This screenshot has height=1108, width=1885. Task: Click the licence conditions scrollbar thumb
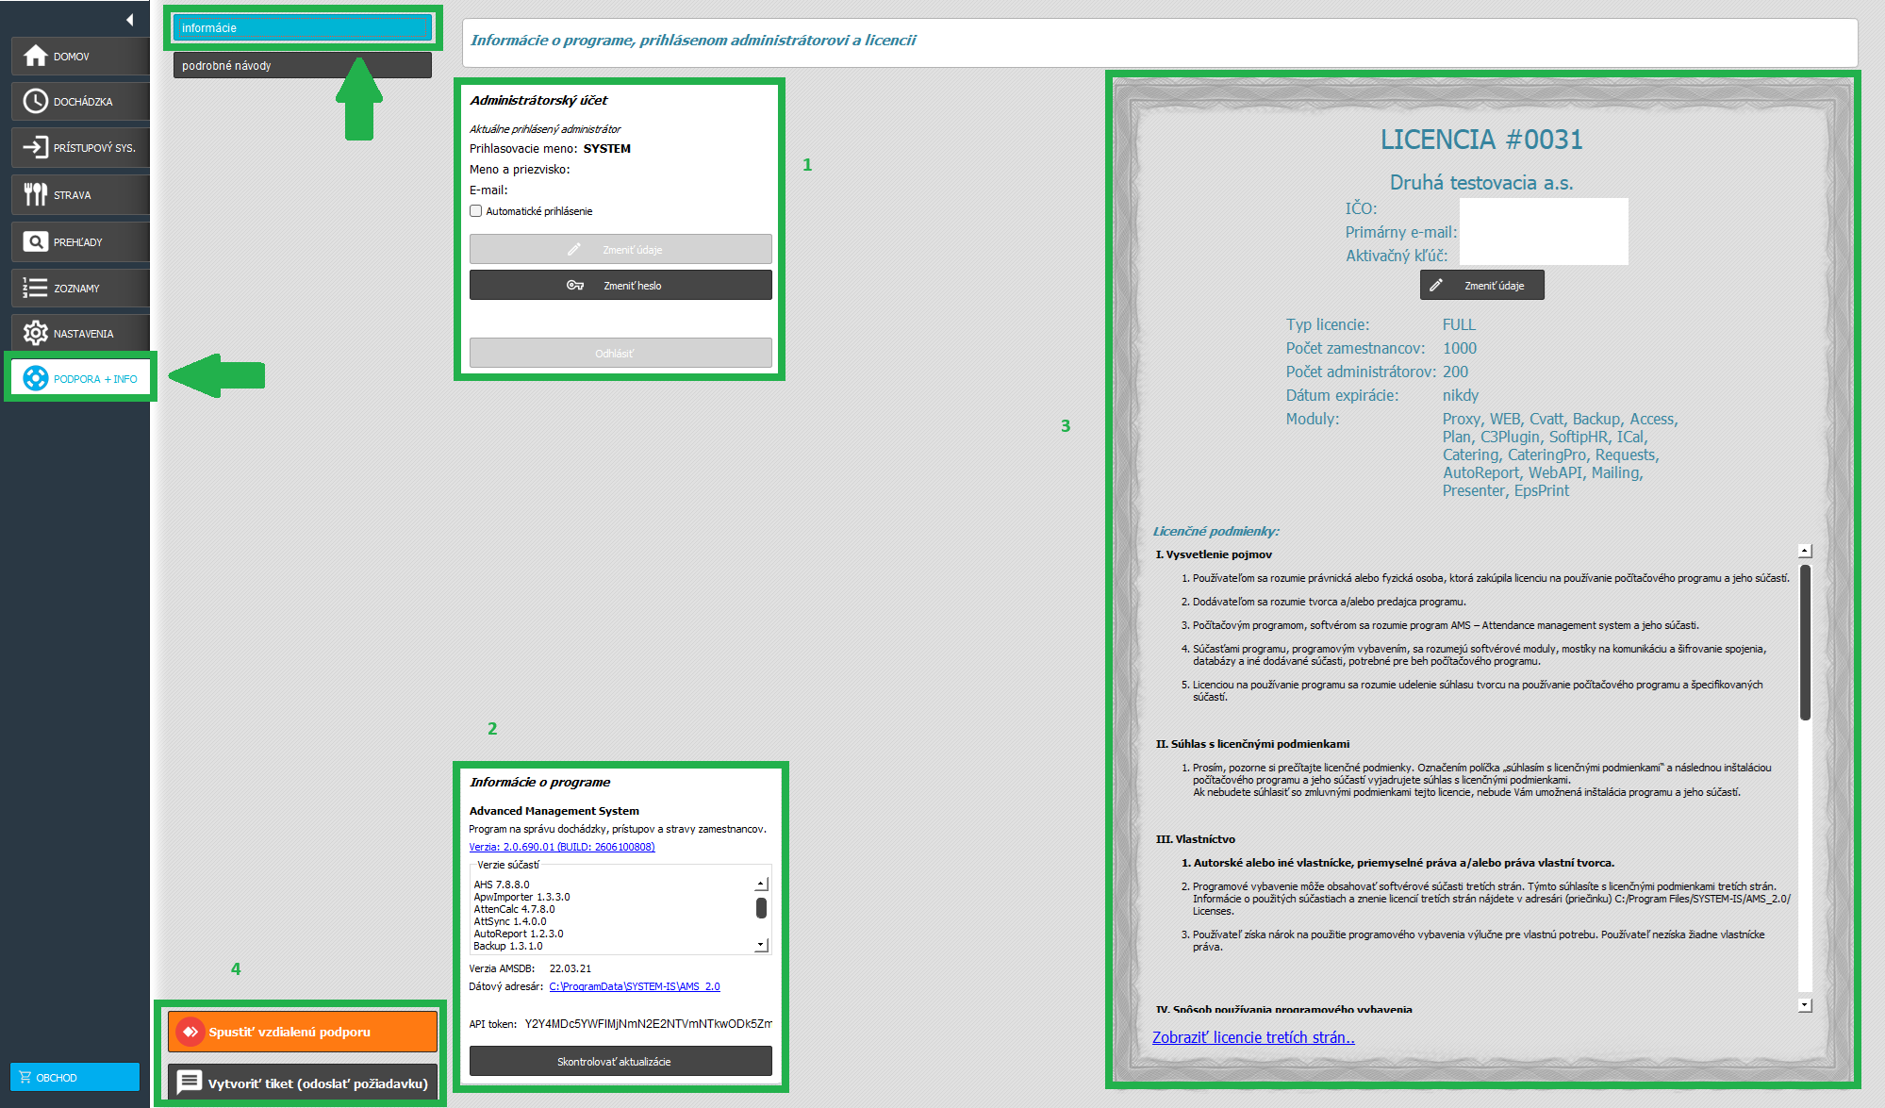tap(1805, 642)
